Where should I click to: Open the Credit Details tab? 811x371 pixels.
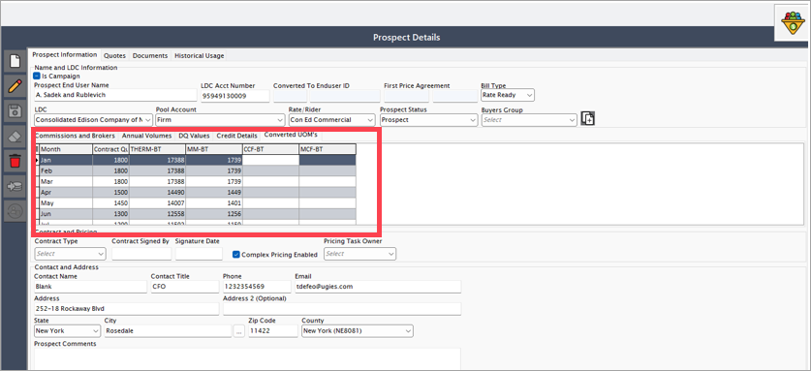(x=236, y=136)
